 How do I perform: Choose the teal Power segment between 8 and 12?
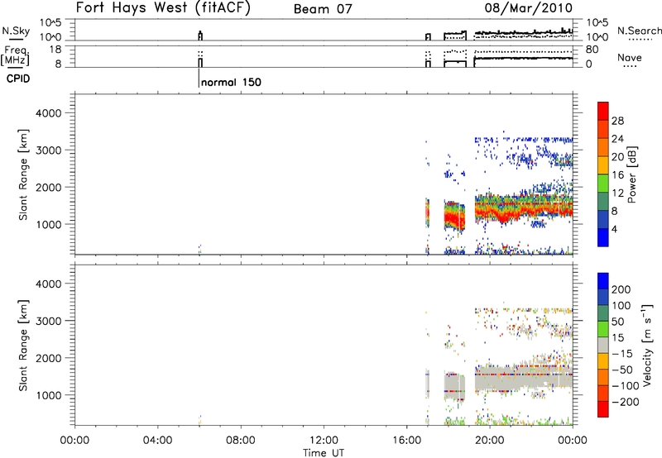pyautogui.click(x=603, y=201)
